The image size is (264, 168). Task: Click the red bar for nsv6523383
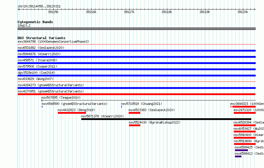click(135, 113)
